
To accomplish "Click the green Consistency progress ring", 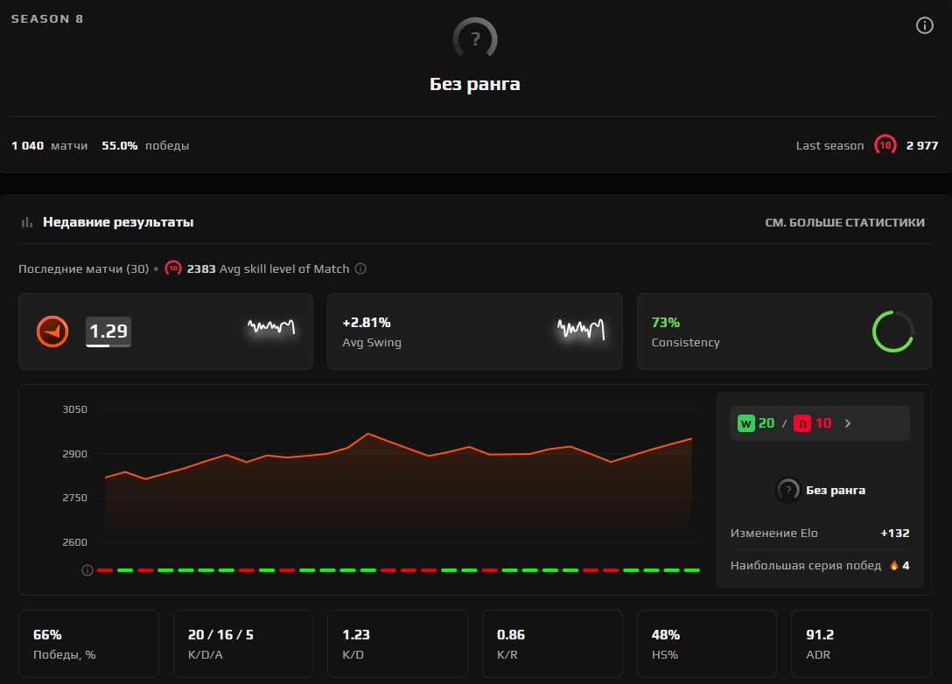I will point(892,332).
